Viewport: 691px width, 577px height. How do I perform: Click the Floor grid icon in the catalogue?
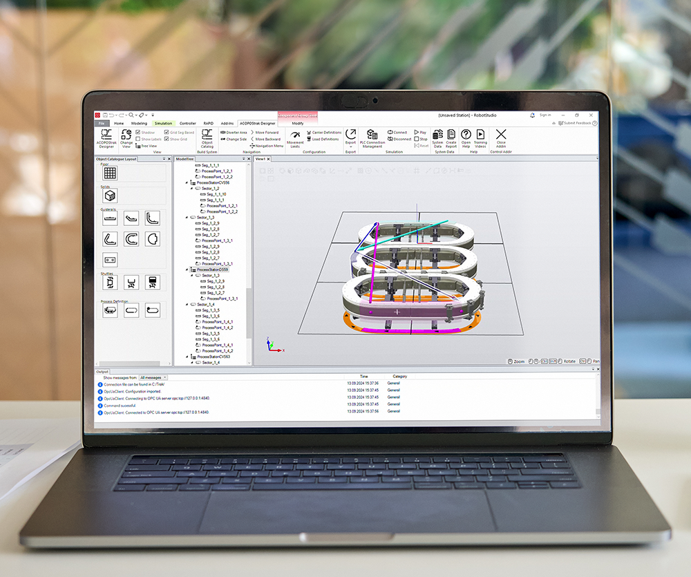click(110, 173)
